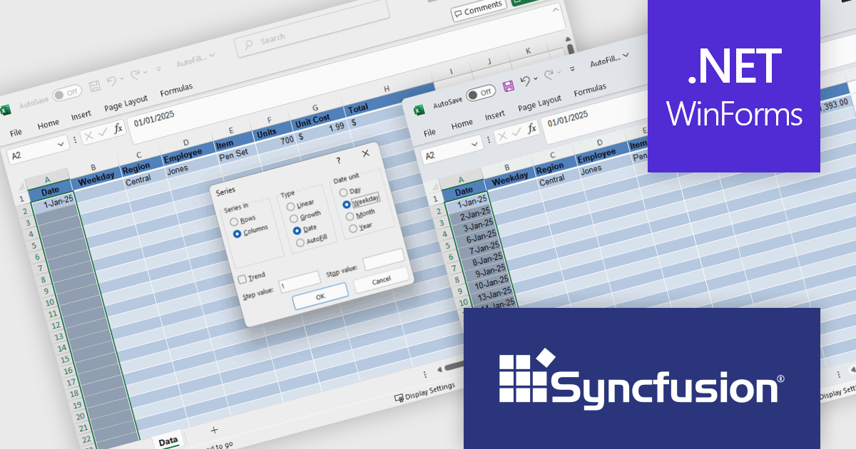Click the purple Save icon in right window

[509, 86]
